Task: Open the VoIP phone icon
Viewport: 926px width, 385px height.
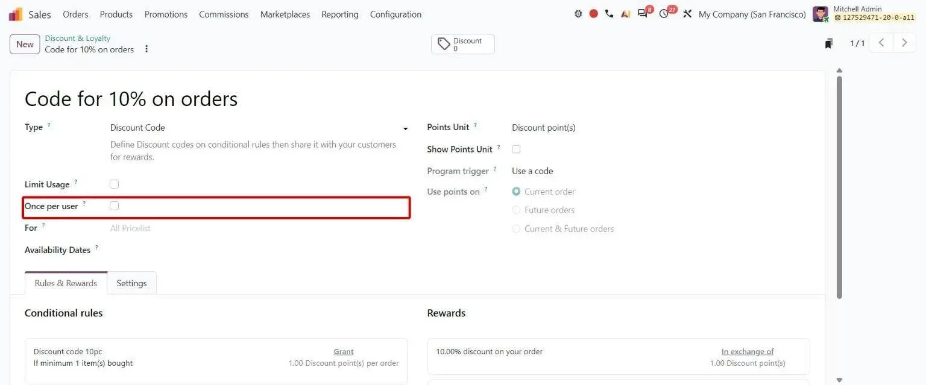Action: [609, 14]
